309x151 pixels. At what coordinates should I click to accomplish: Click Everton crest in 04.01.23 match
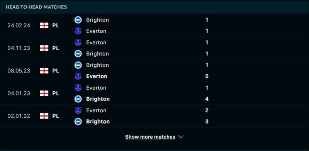pyautogui.click(x=78, y=88)
